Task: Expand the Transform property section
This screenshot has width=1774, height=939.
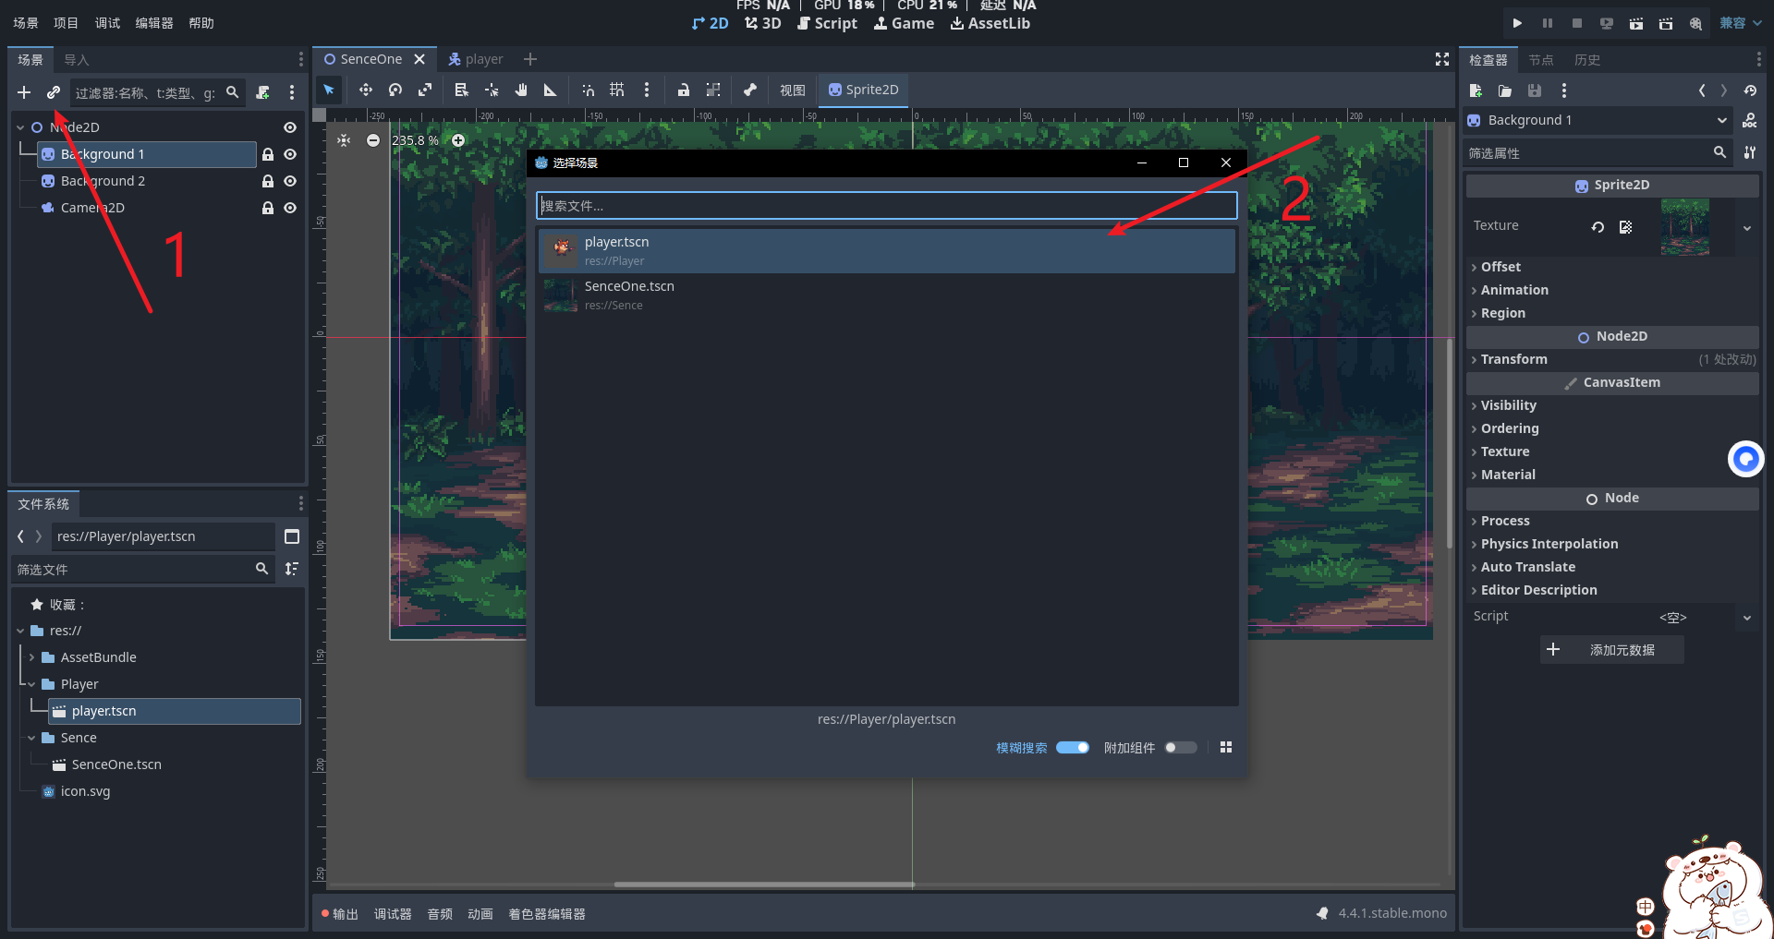Action: tap(1513, 359)
